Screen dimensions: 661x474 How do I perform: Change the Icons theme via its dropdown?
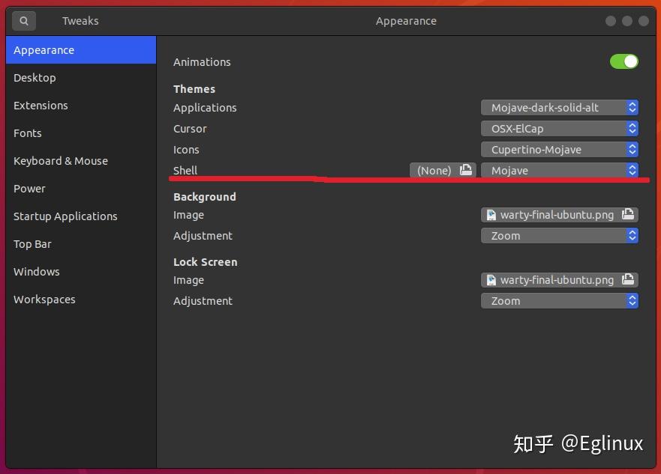pyautogui.click(x=559, y=149)
